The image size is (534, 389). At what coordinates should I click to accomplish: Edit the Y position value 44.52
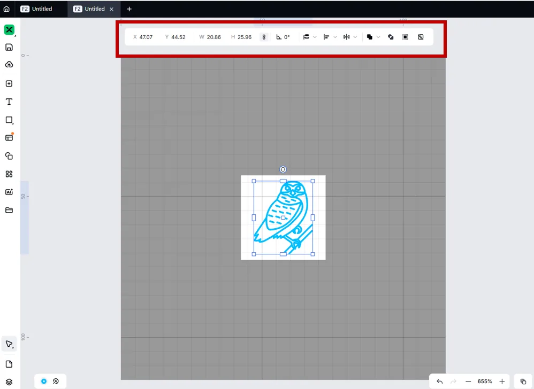point(178,37)
